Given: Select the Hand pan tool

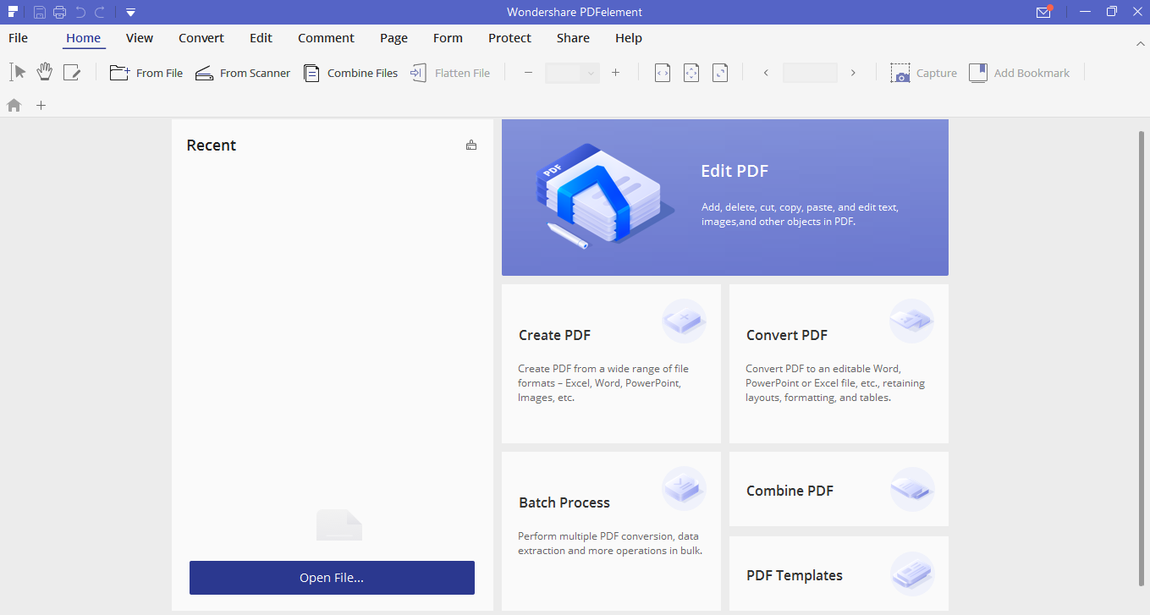Looking at the screenshot, I should (44, 72).
